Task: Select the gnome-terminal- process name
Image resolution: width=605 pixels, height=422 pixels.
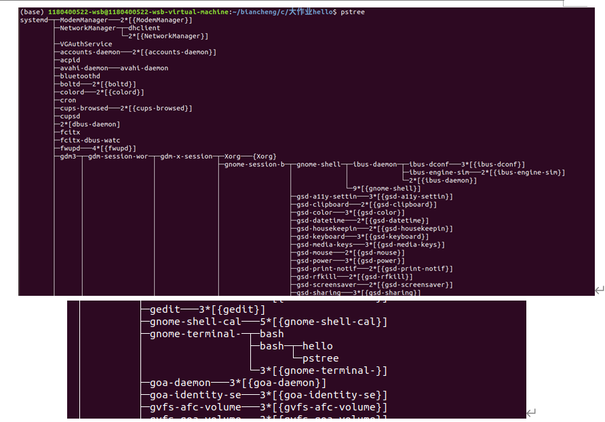Action: tap(195, 334)
